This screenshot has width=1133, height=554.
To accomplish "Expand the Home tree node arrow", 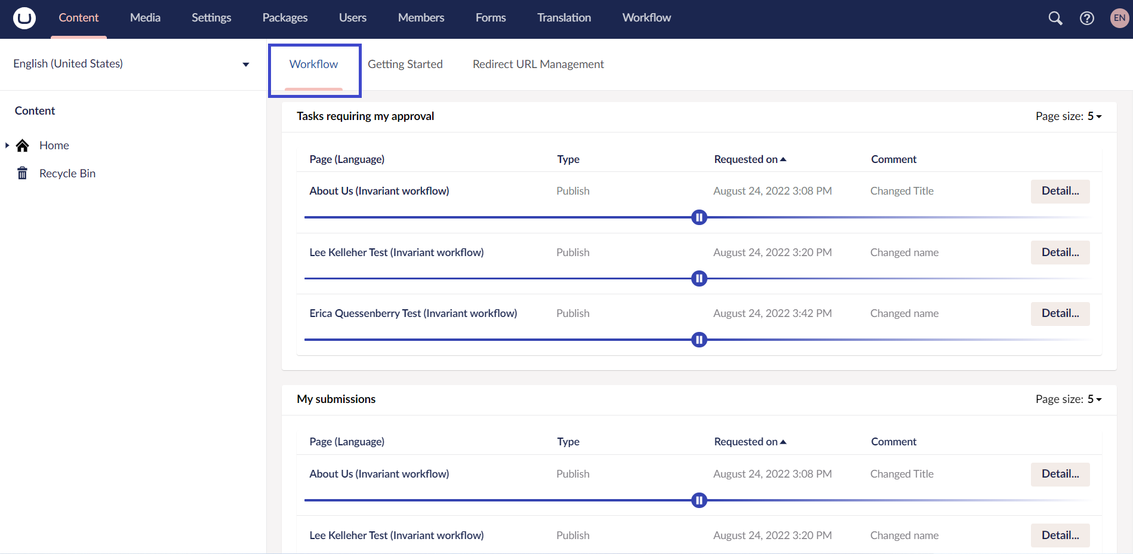I will tap(7, 145).
